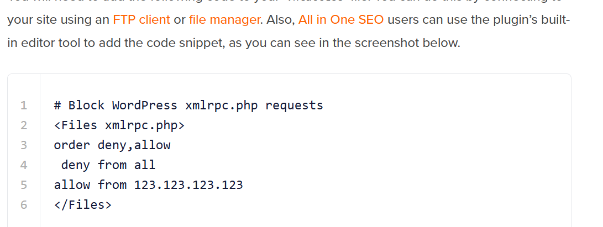Click line number 4 in code gutter
Image resolution: width=603 pixels, height=227 pixels.
[23, 165]
